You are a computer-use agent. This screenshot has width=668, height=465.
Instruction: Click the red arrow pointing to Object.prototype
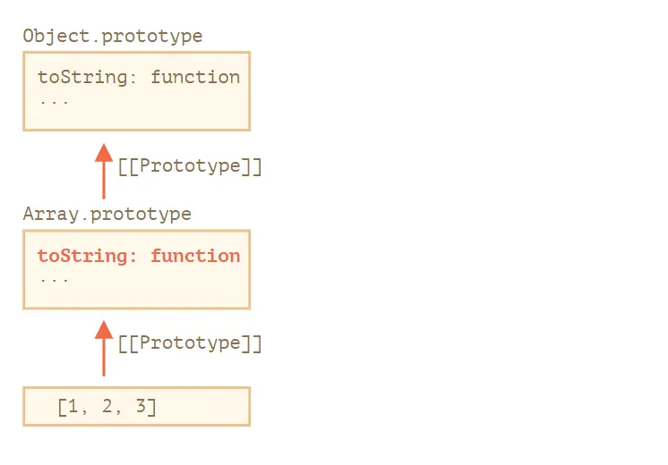coord(104,171)
